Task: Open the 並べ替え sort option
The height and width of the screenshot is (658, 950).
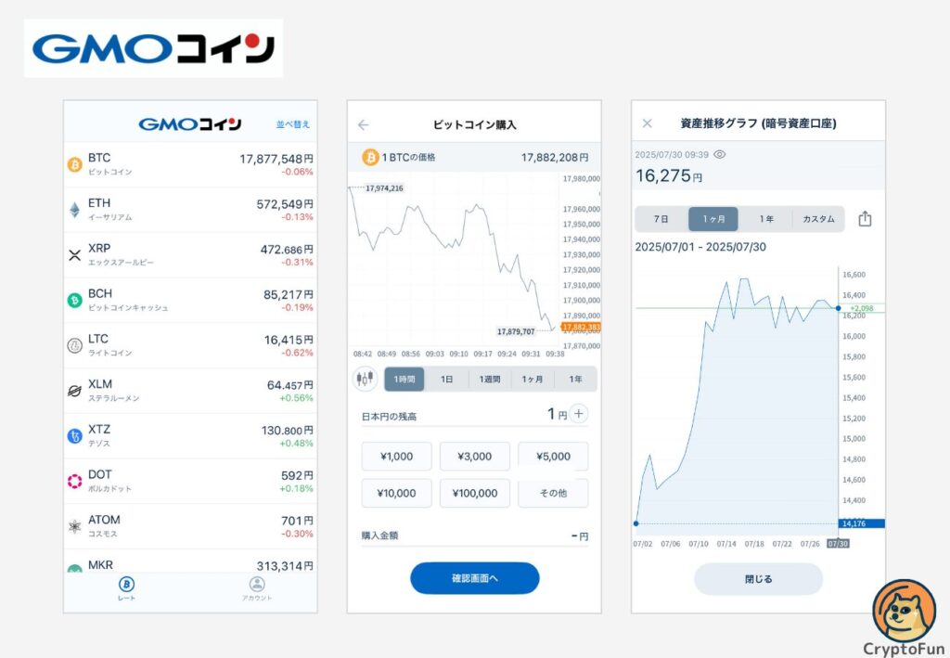Action: click(x=293, y=123)
